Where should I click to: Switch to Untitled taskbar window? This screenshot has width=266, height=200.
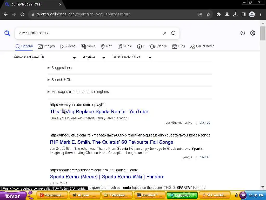pos(149,195)
